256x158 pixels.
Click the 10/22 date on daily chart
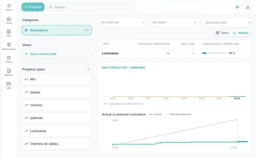237,99
